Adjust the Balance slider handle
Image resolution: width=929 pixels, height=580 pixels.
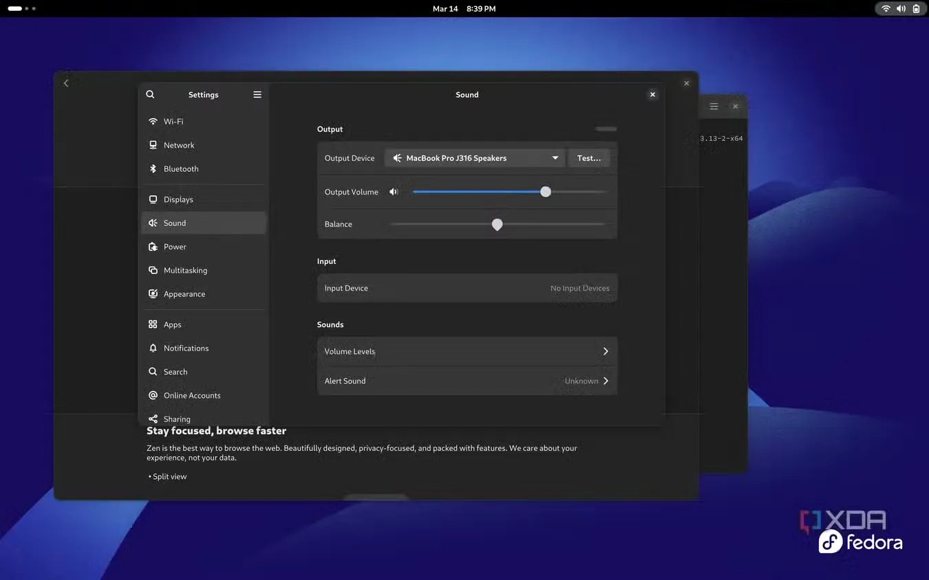coord(498,224)
